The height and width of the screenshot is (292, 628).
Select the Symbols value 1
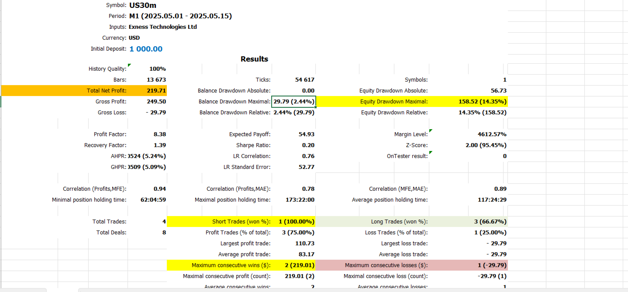(505, 80)
